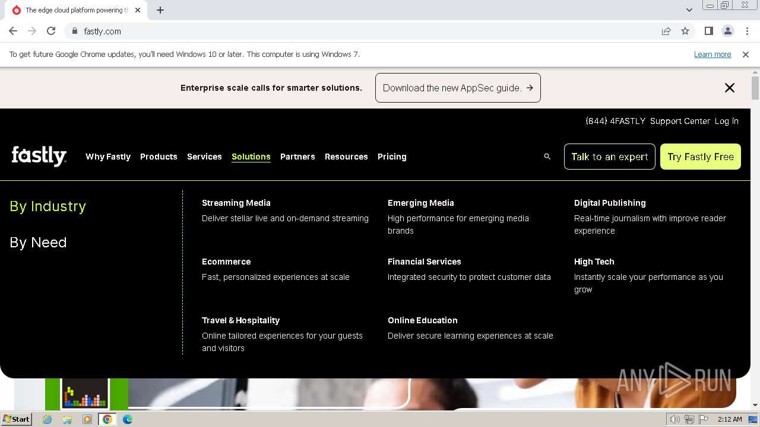The image size is (760, 427).
Task: Launch Internet Explorer from taskbar
Action: [x=47, y=419]
